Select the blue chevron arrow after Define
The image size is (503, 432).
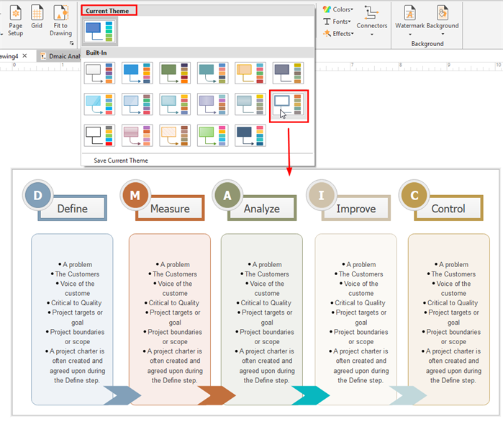122,395
